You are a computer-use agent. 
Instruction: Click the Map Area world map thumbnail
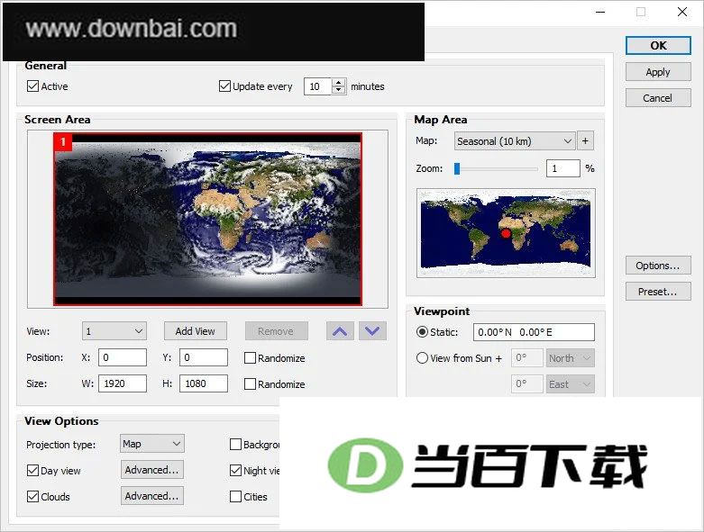(506, 233)
